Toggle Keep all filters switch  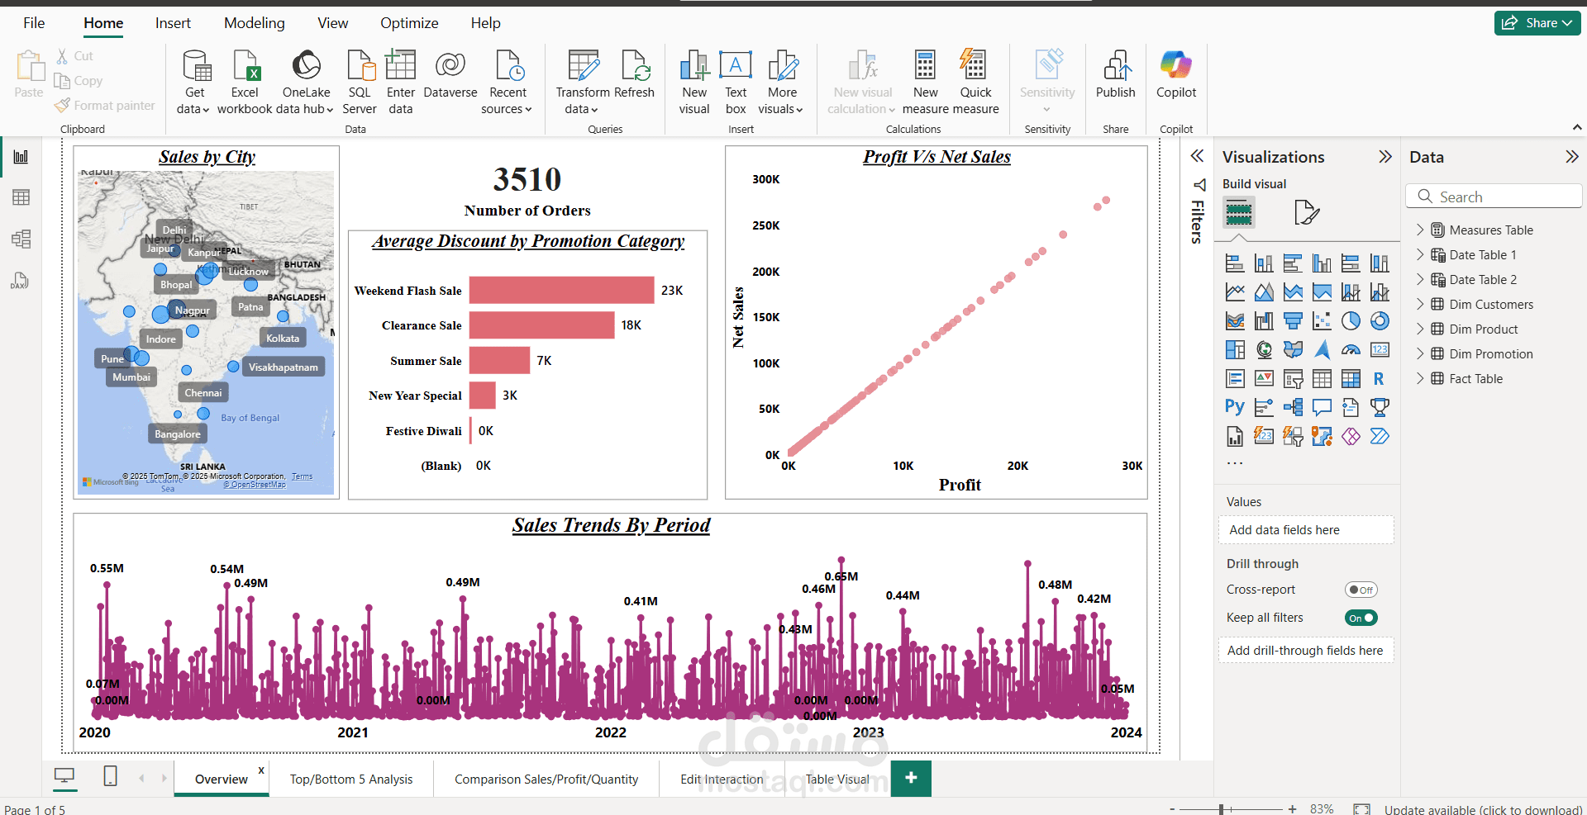click(1361, 618)
